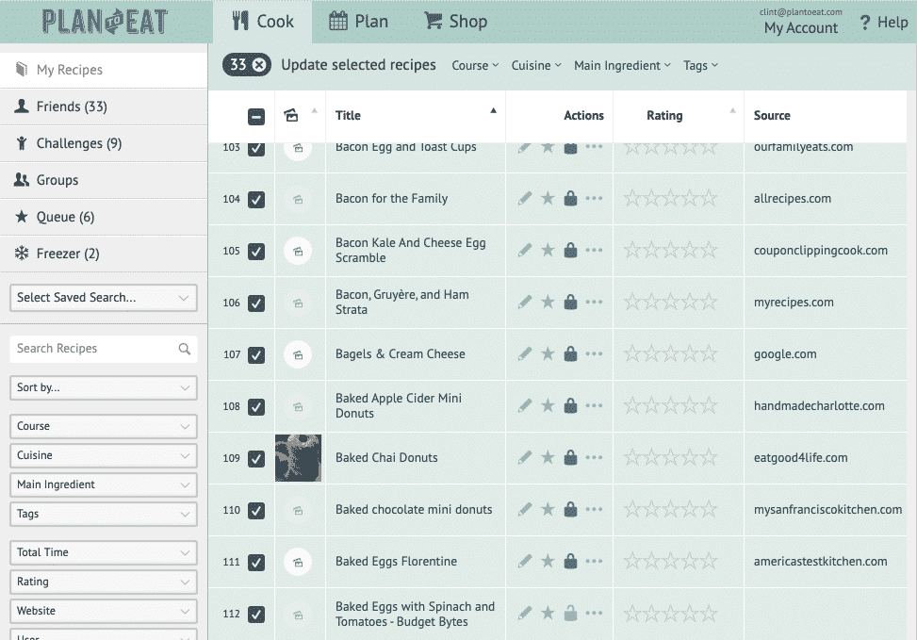Uncheck the checkbox for Baked chocolate mini donuts
Viewport: 917px width, 640px height.
pos(256,510)
